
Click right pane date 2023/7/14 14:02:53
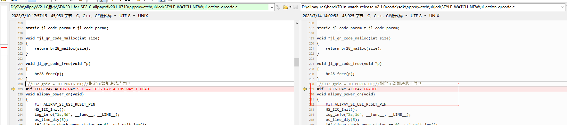[320, 16]
